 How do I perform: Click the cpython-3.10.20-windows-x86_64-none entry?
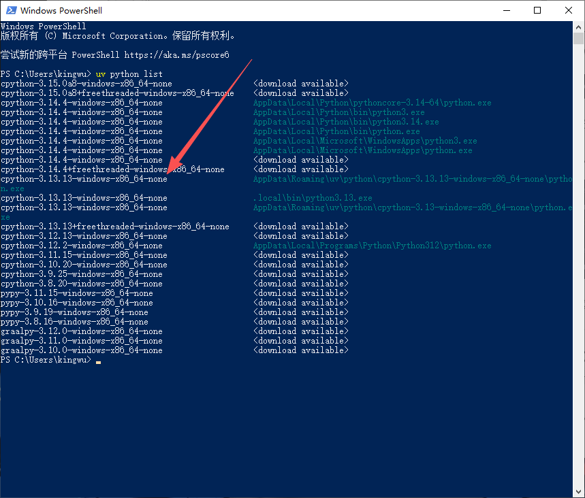[84, 265]
